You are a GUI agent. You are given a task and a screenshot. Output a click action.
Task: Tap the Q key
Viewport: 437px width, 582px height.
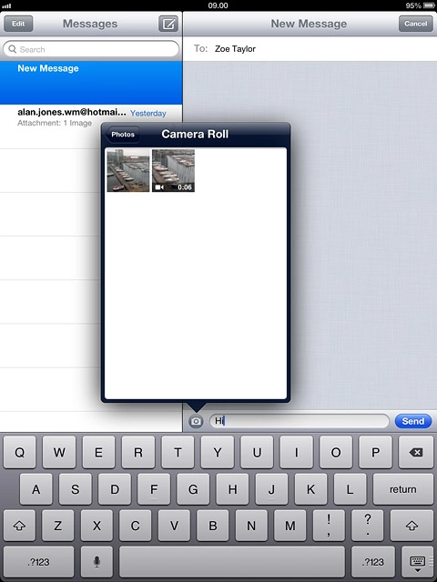[20, 452]
